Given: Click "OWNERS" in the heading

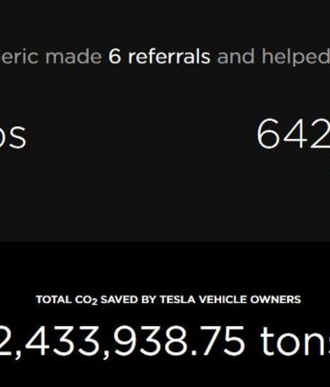Looking at the screenshot, I should tap(275, 300).
